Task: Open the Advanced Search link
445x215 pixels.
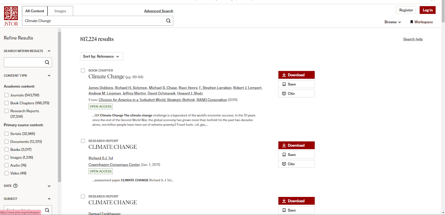Action: pyautogui.click(x=159, y=11)
